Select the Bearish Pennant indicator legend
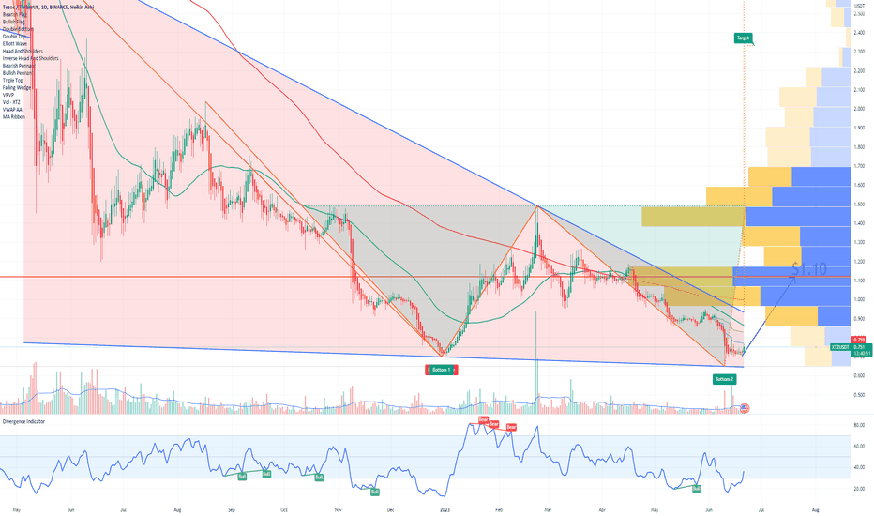Viewport: 874px width, 516px height. pos(19,66)
